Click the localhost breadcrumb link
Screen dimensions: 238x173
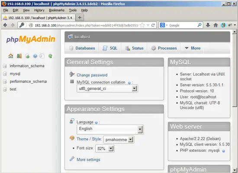click(x=82, y=37)
